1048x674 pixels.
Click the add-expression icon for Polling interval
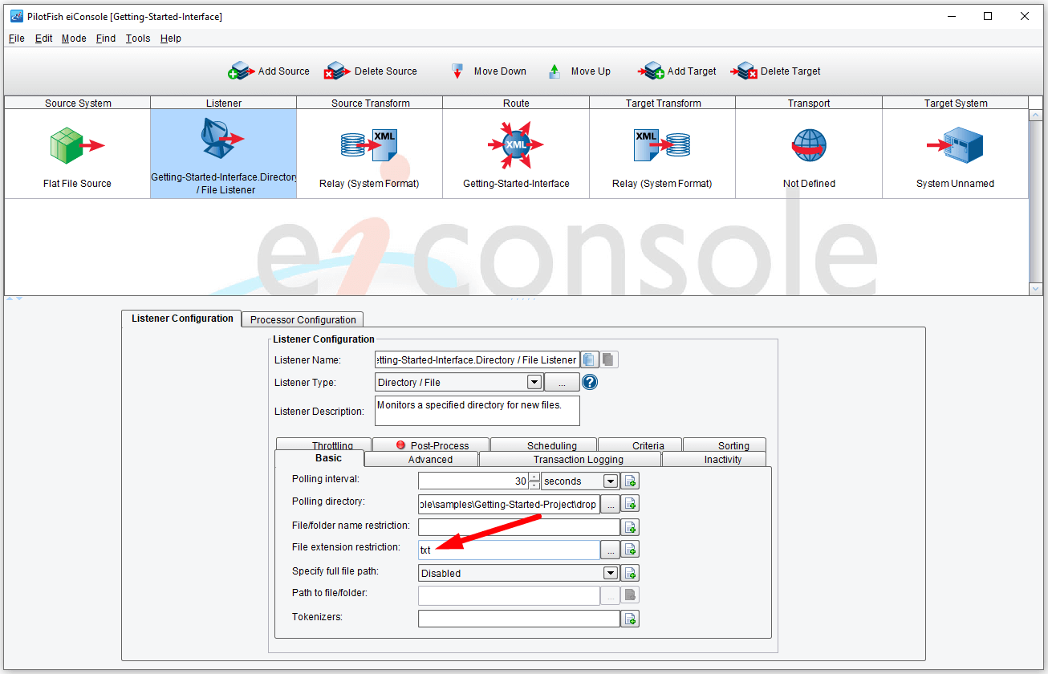631,481
